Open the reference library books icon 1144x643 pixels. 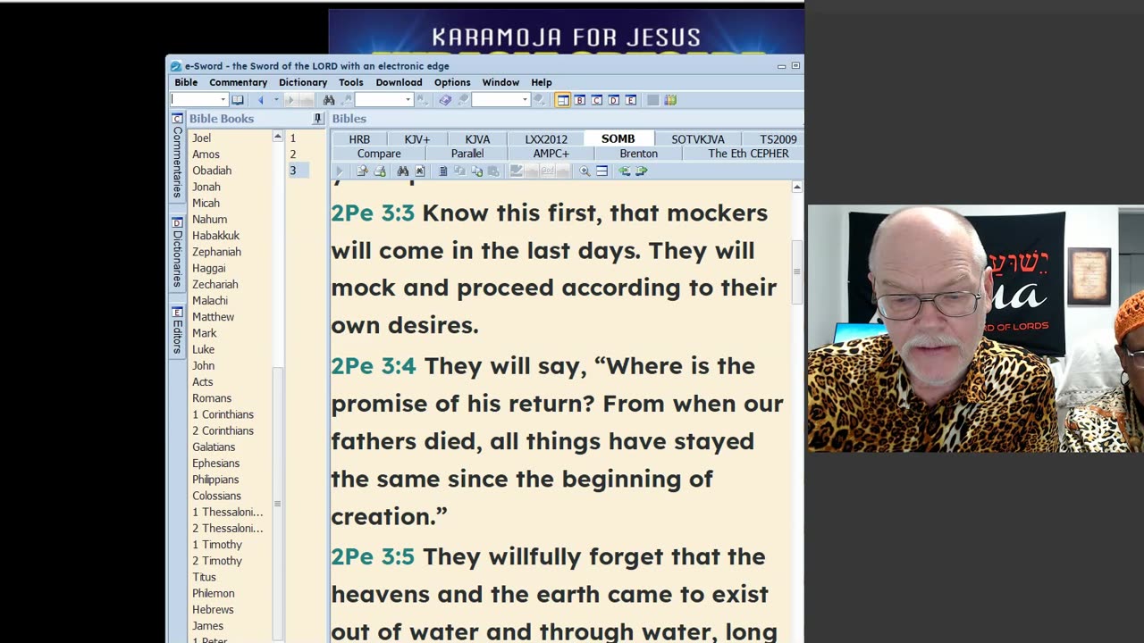(670, 100)
